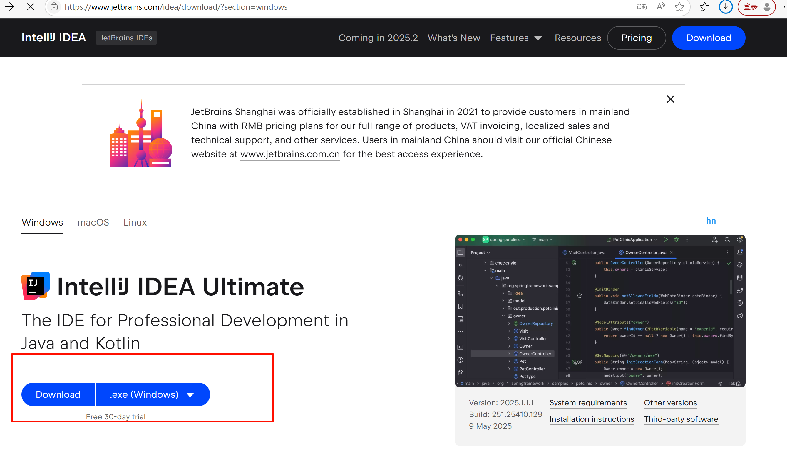Add page to favorites star icon

click(x=679, y=7)
